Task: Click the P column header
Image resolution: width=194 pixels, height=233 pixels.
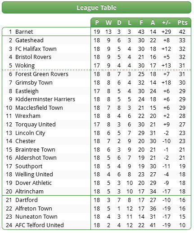Action: pyautogui.click(x=97, y=22)
